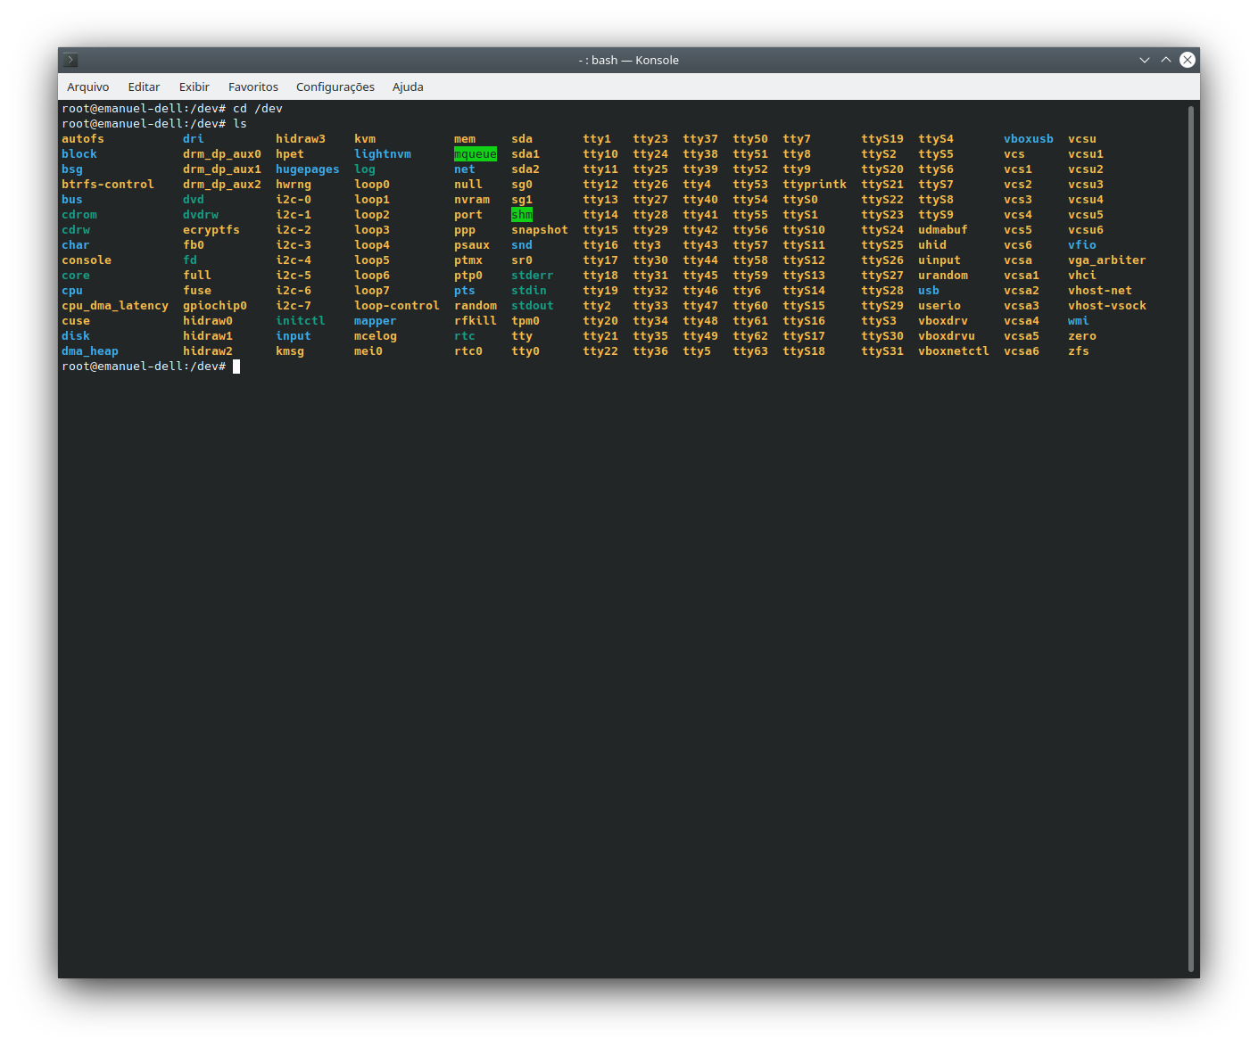Click the vboxusb entry
Image resolution: width=1258 pixels, height=1047 pixels.
pyautogui.click(x=1029, y=139)
